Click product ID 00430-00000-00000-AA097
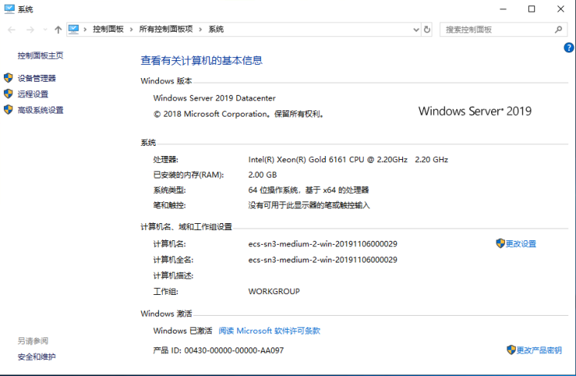 [x=234, y=351]
